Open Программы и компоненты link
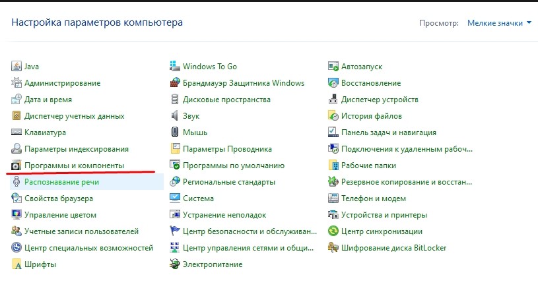 click(x=74, y=165)
